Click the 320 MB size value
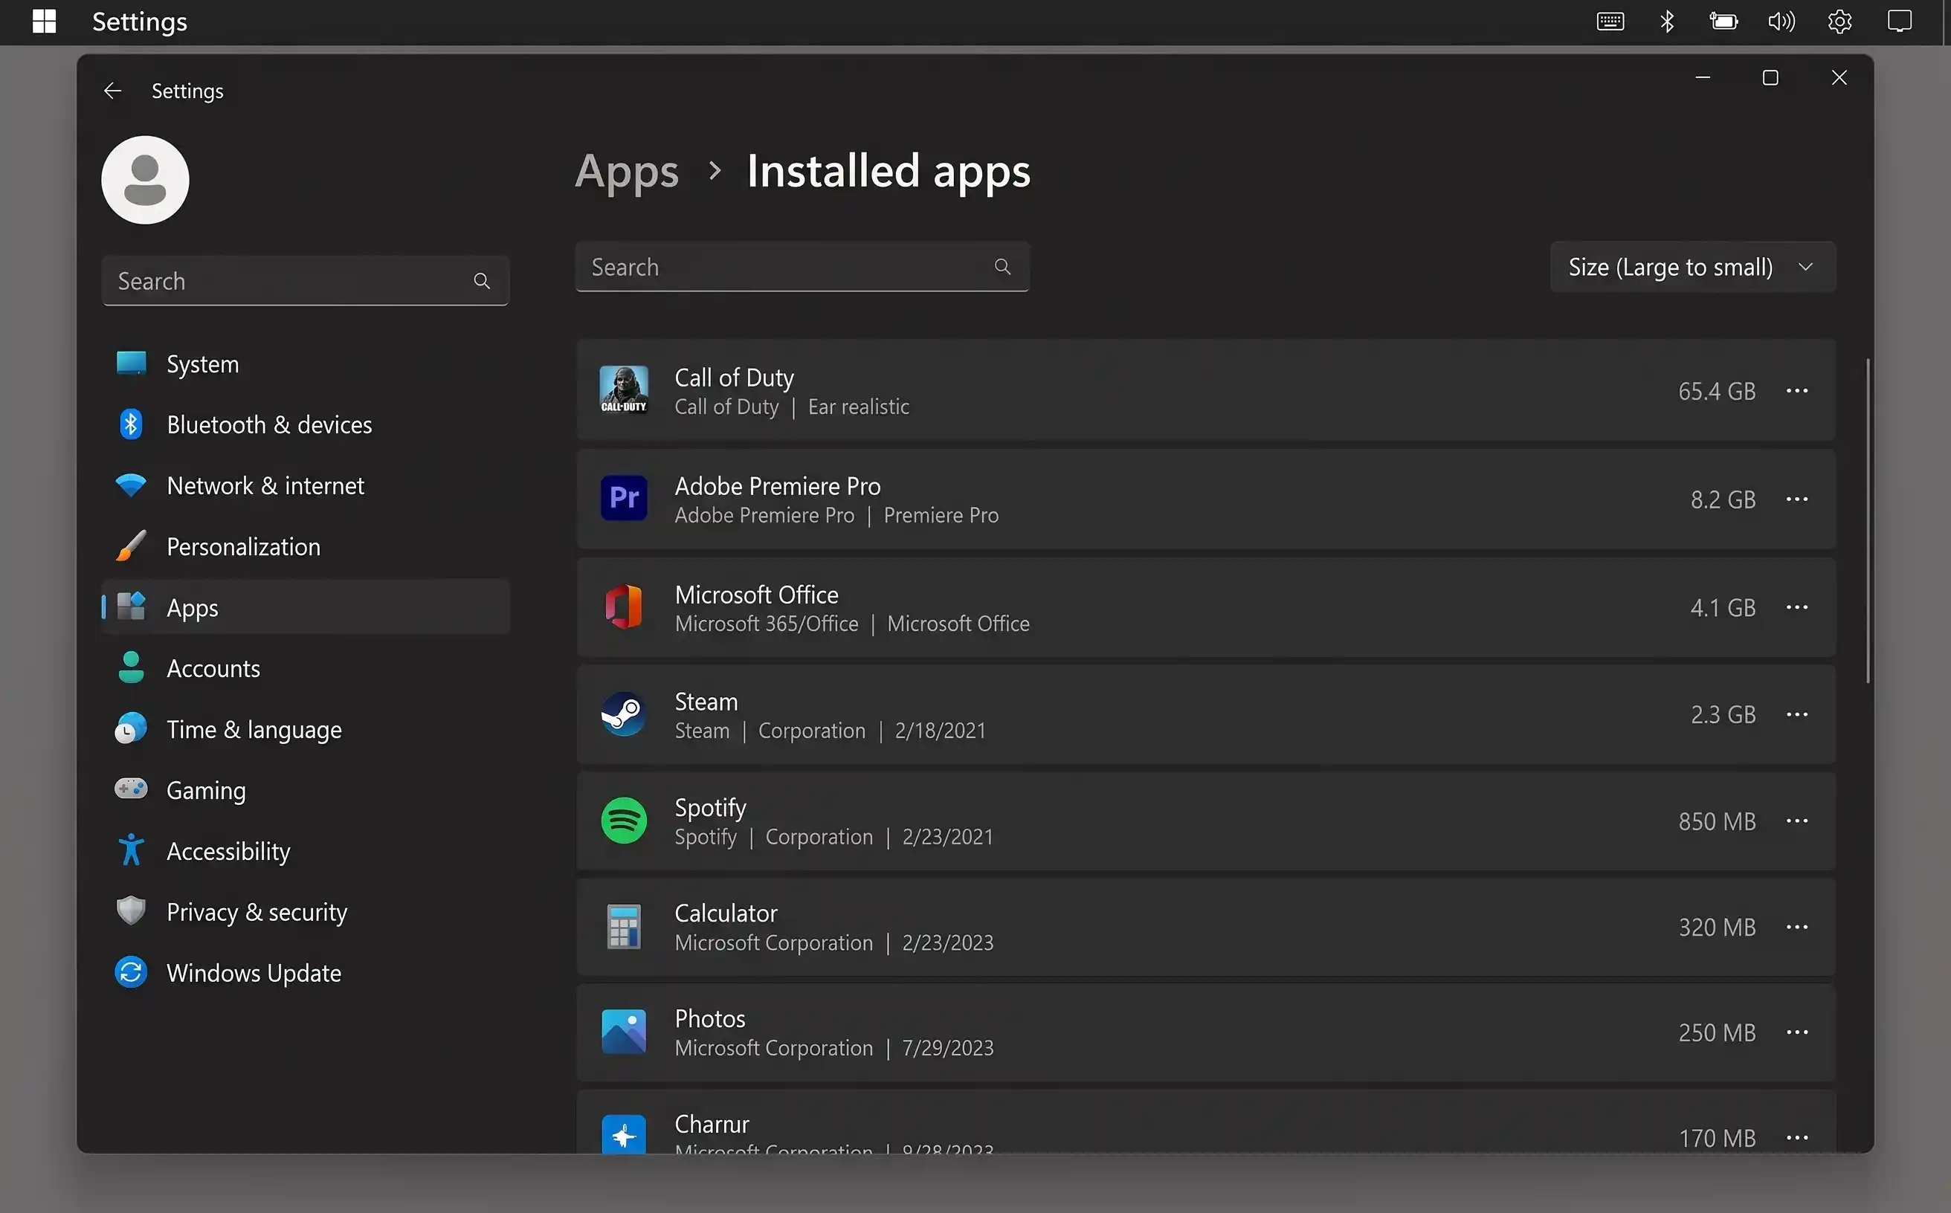The image size is (1951, 1213). (x=1717, y=928)
